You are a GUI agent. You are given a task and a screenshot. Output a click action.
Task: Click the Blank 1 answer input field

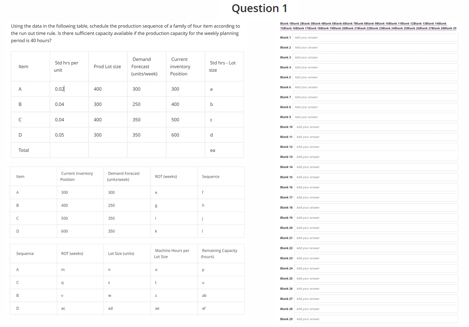tap(376, 37)
